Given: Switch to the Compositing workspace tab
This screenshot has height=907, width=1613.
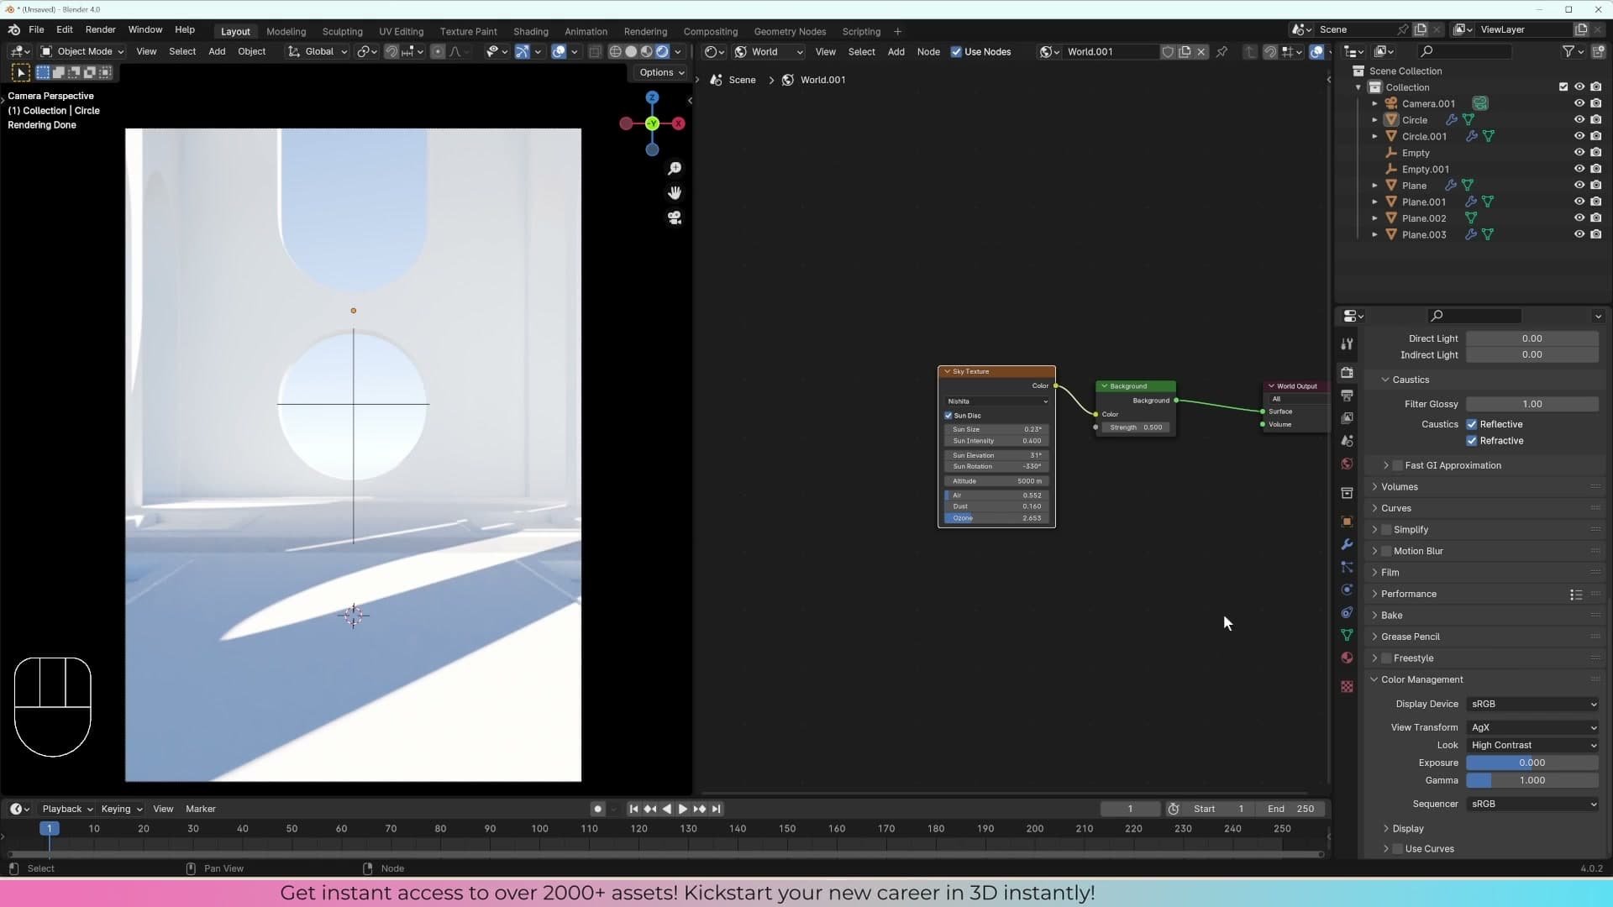Looking at the screenshot, I should [710, 31].
